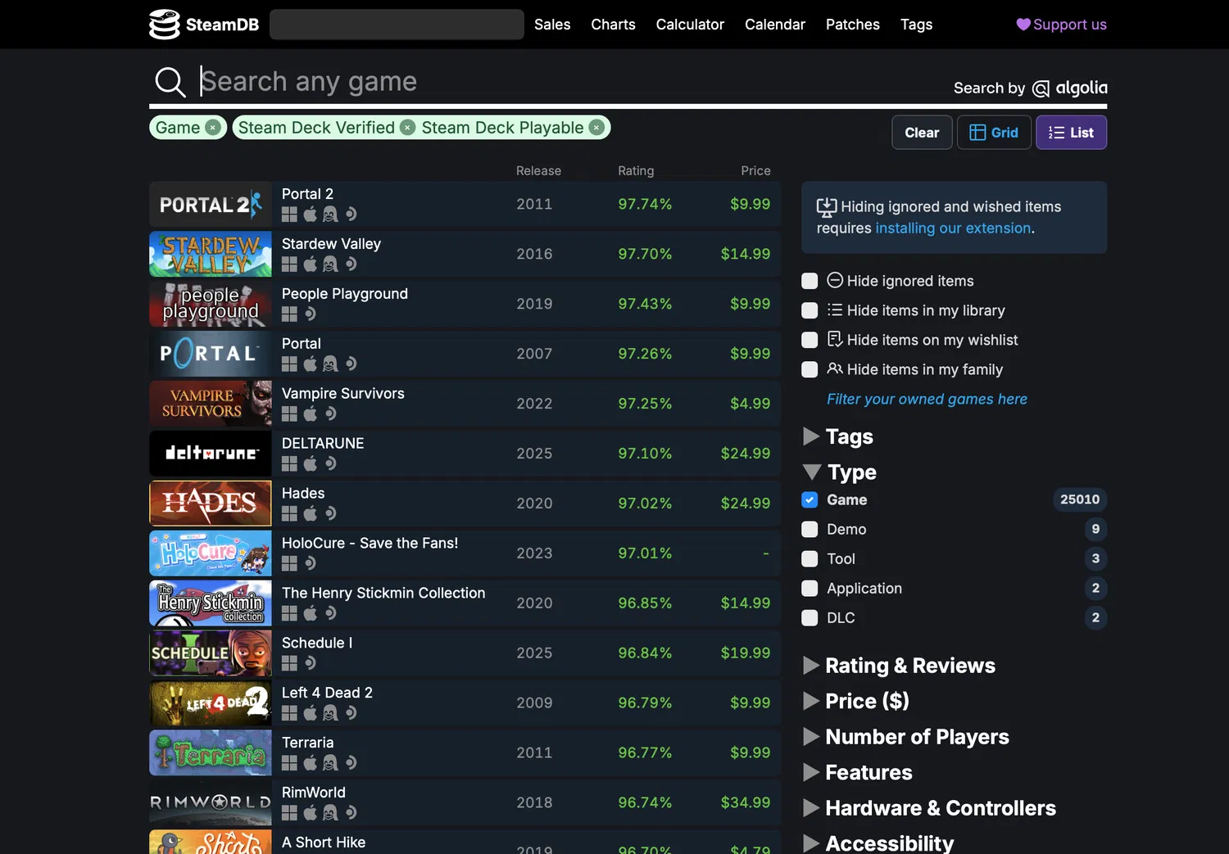Screen dimensions: 1229x854
Task: Check the Tool type checkbox
Action: (x=810, y=558)
